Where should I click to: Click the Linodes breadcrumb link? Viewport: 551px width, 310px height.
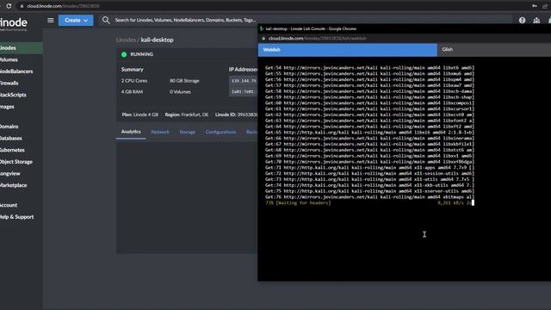pos(127,40)
